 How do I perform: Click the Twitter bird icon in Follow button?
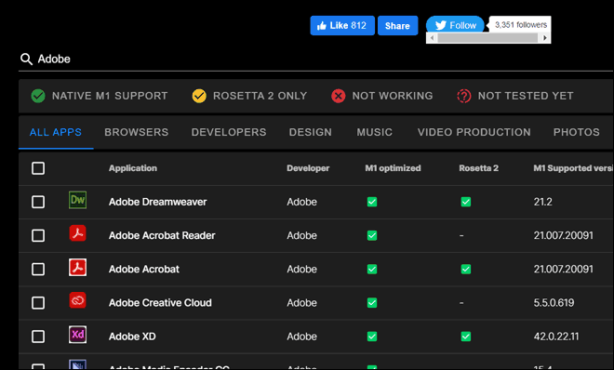click(441, 25)
